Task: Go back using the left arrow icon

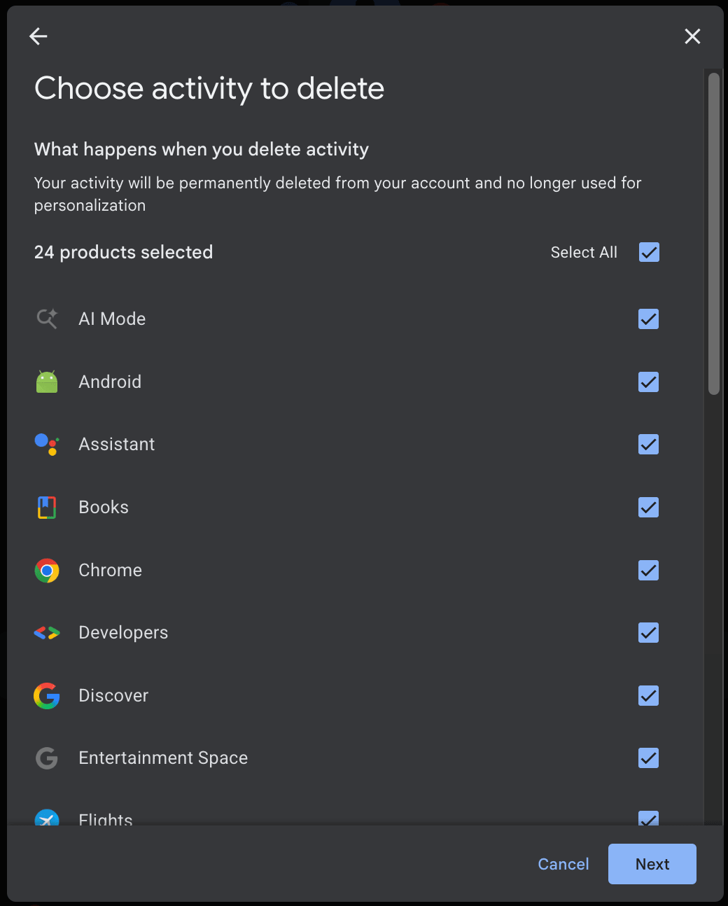Action: pyautogui.click(x=38, y=36)
